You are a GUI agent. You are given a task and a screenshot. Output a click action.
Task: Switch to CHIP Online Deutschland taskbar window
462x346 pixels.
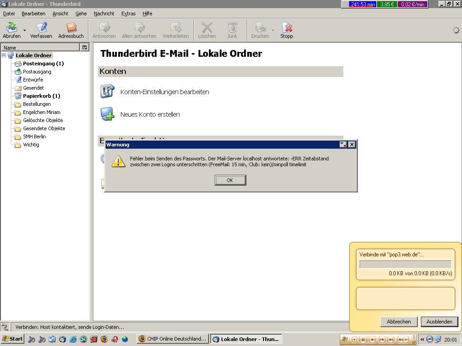[x=173, y=339]
